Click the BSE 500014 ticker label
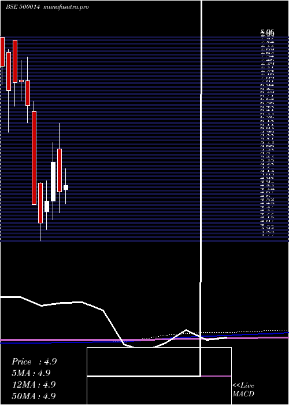The width and height of the screenshot is (289, 405). (23, 7)
